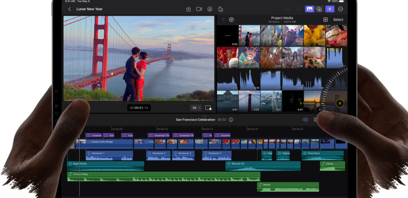408x198 pixels.
Task: Tap the Golden Gate viewer image
Action: pos(139,59)
